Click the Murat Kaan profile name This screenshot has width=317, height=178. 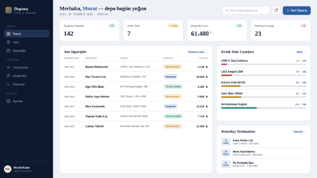click(x=22, y=168)
